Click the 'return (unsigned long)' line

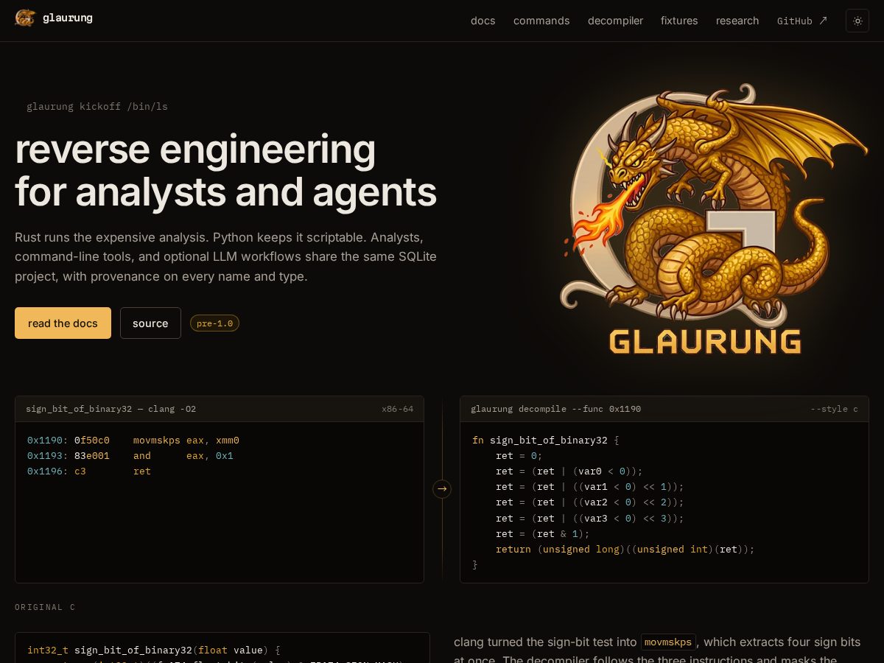[x=625, y=550]
